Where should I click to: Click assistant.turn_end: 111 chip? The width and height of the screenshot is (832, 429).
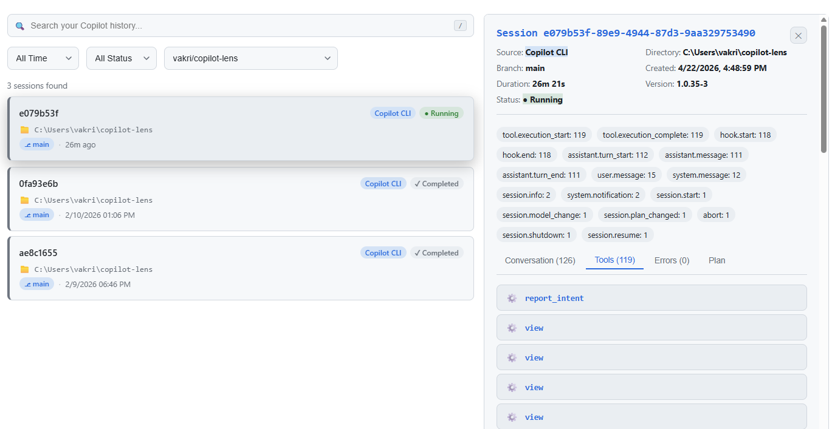pos(541,175)
